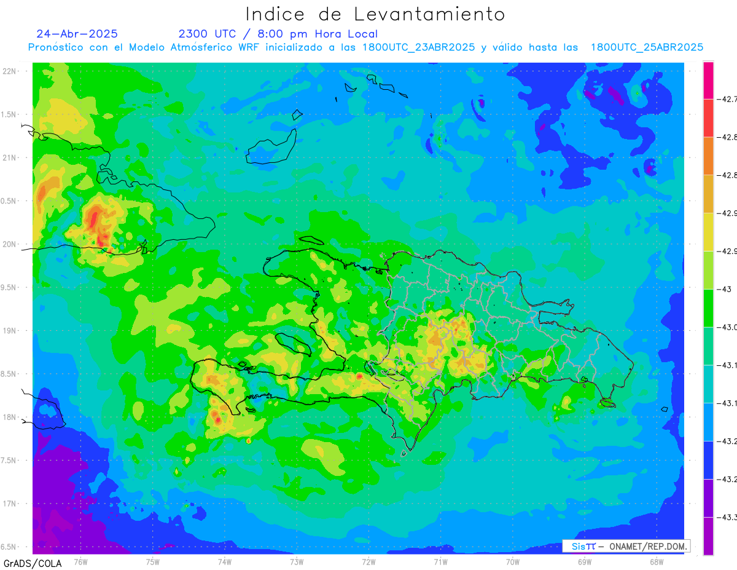Click the "Pronóstico con el Modelo Atmosférico WRF" line
Image resolution: width=737 pixels, height=570 pixels.
point(365,47)
